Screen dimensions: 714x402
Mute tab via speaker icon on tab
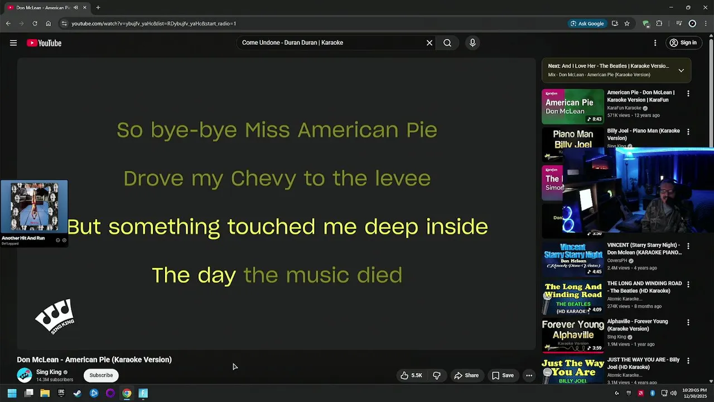(76, 8)
